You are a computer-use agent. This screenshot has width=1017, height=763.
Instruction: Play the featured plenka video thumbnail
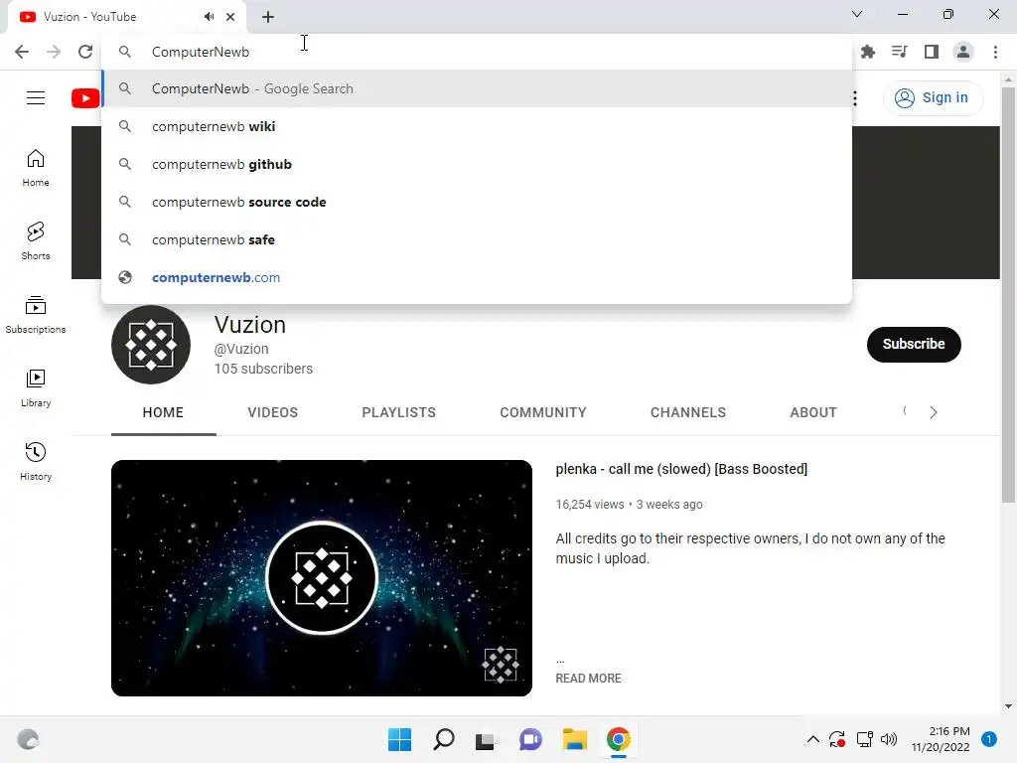321,578
